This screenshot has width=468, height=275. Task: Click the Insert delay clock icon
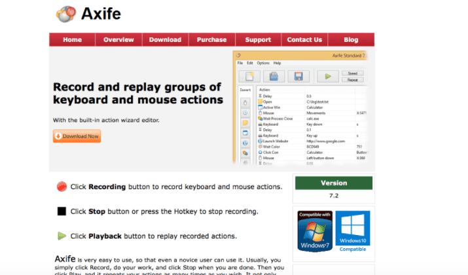pyautogui.click(x=245, y=113)
